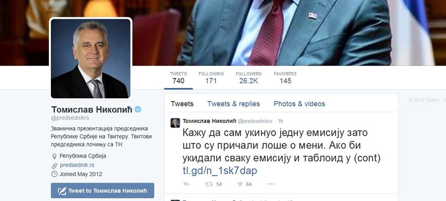Click the small avatar in the tweet header
The width and height of the screenshot is (446, 201).
point(175,123)
